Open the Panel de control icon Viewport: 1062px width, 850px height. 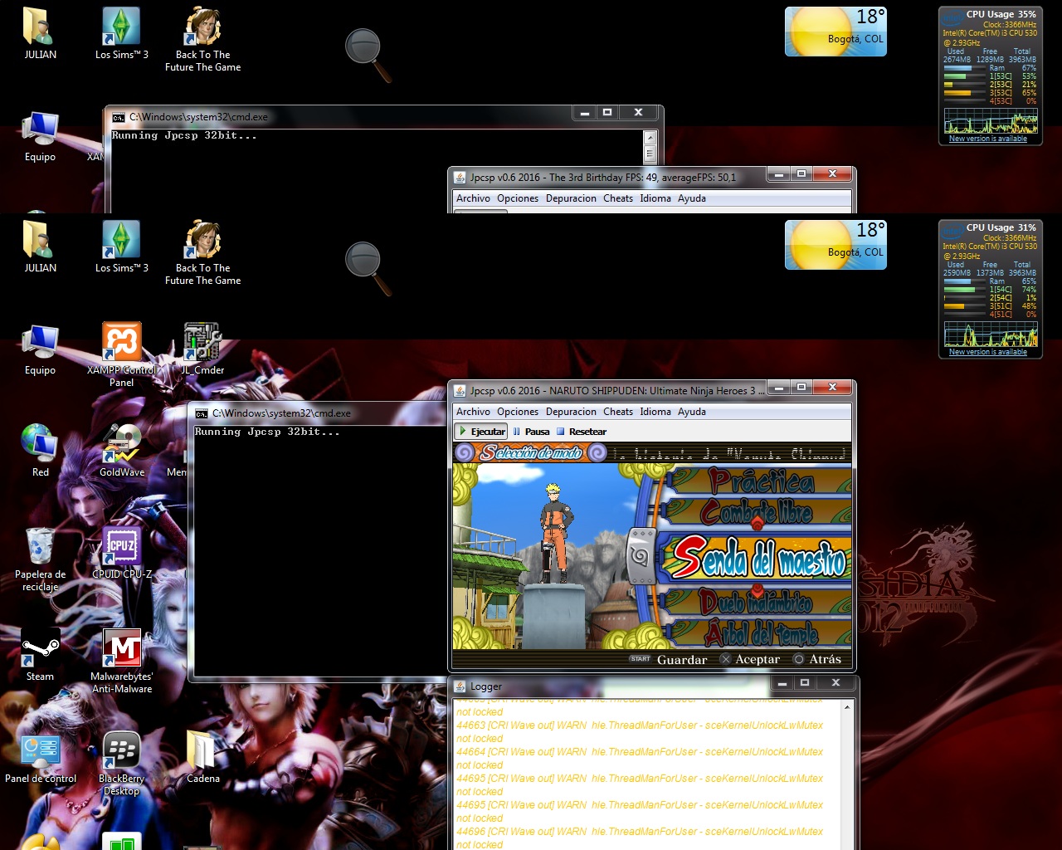[x=40, y=757]
